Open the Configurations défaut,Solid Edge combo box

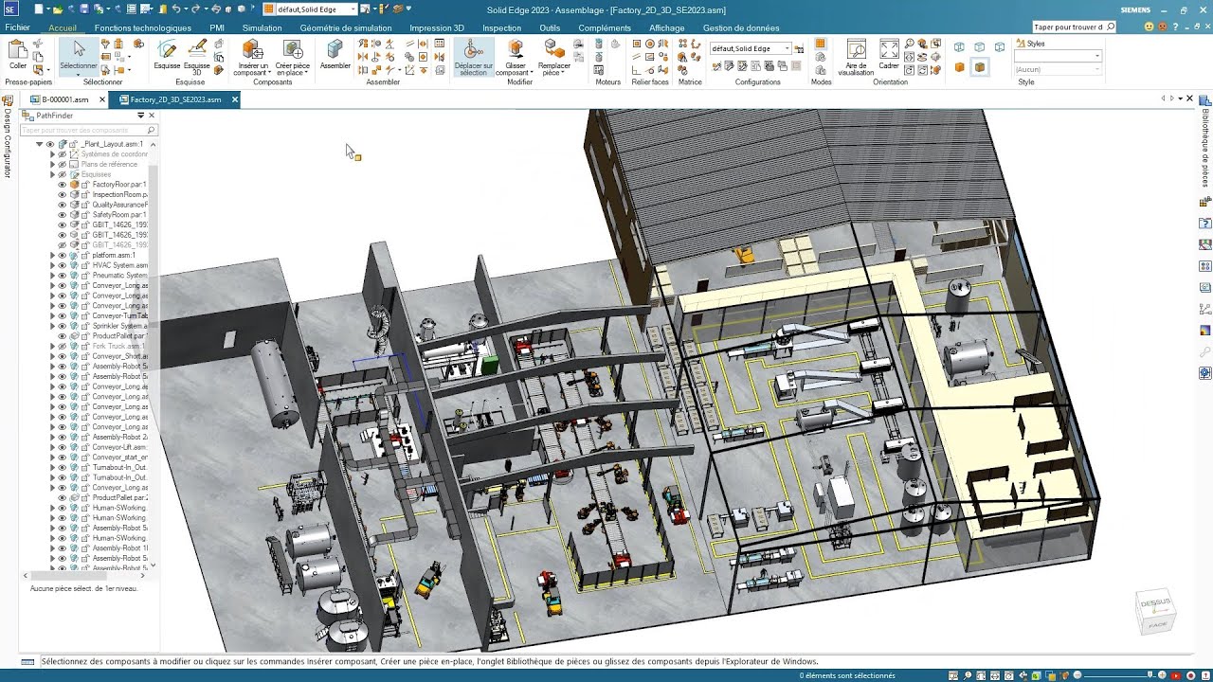tap(751, 48)
